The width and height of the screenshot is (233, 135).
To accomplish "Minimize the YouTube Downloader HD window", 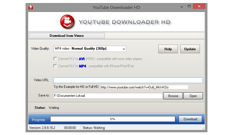I will tap(179, 7).
